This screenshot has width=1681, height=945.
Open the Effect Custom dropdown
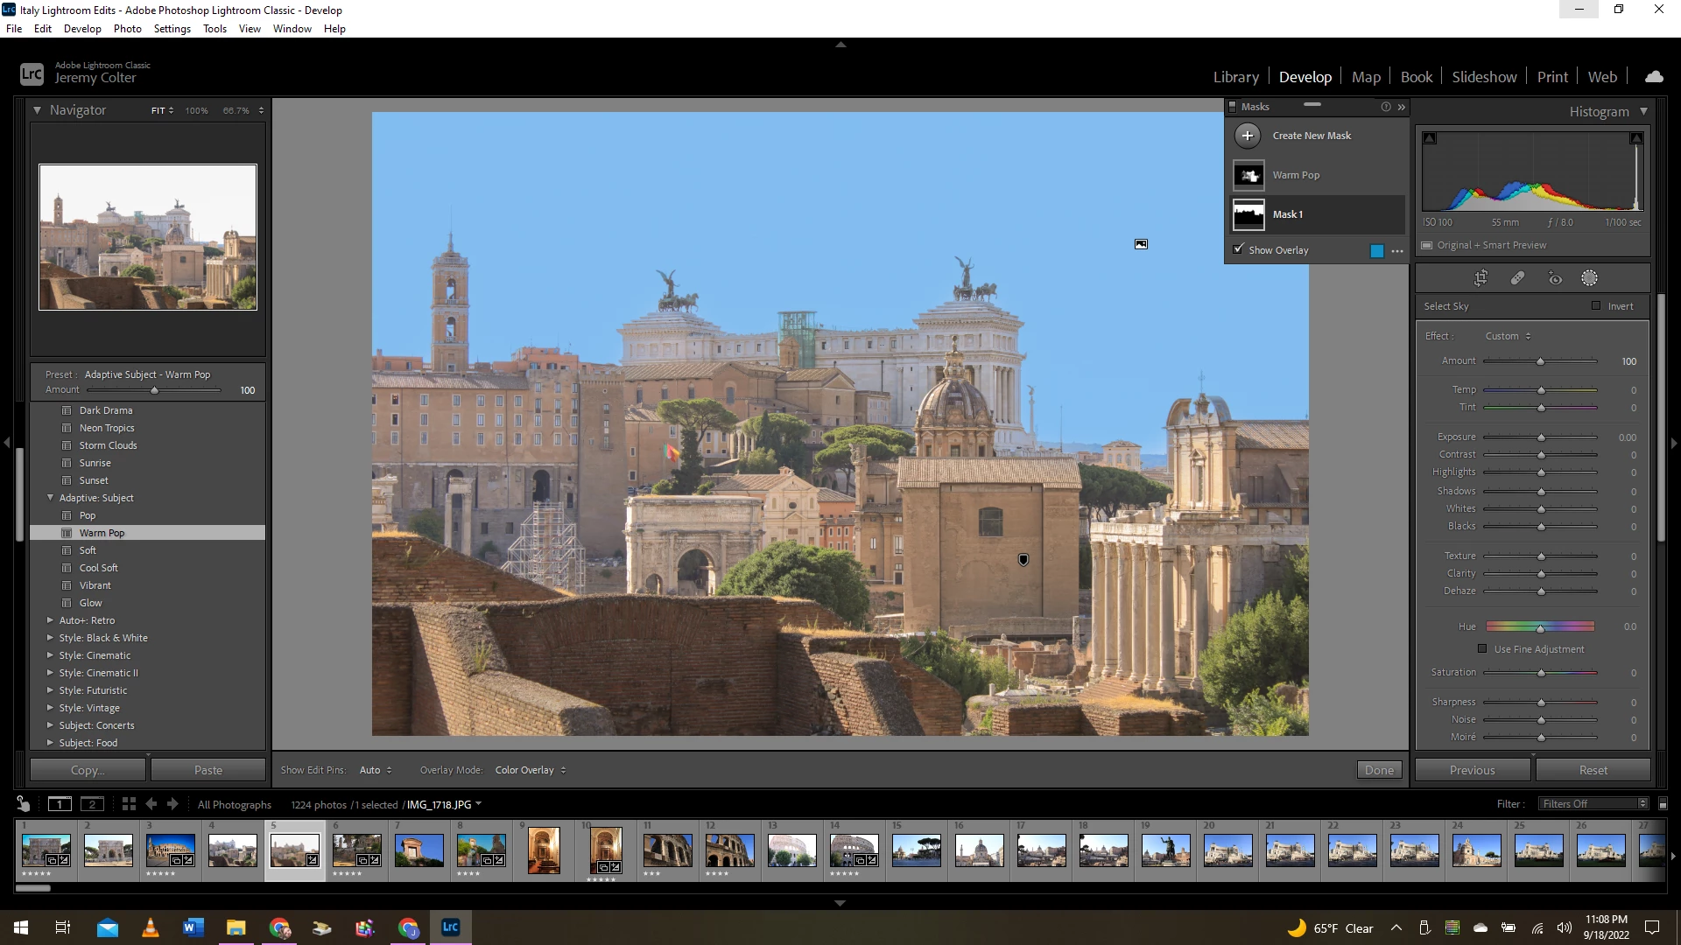click(x=1508, y=336)
